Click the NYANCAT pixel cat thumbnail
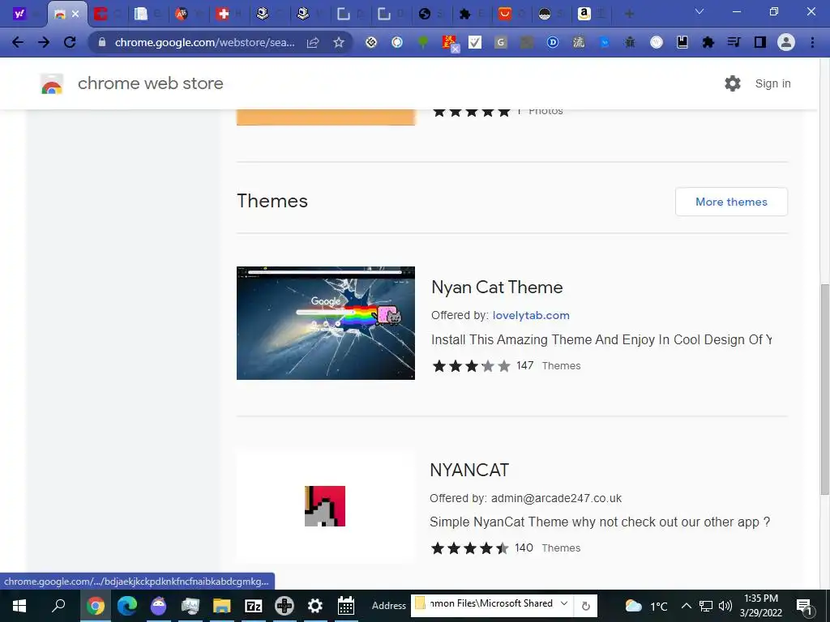830x622 pixels. pos(325,506)
